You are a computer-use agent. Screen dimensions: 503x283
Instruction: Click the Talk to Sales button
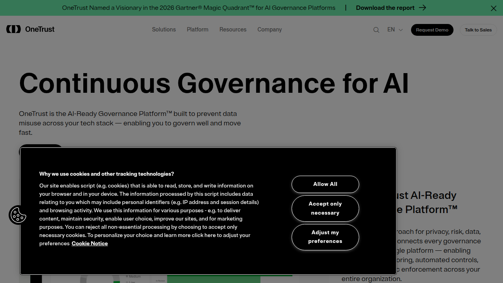click(x=478, y=30)
